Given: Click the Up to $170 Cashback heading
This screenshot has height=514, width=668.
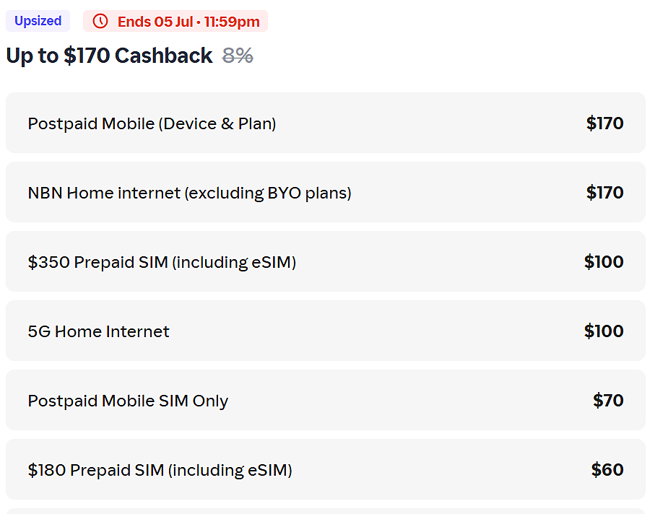Looking at the screenshot, I should (109, 56).
